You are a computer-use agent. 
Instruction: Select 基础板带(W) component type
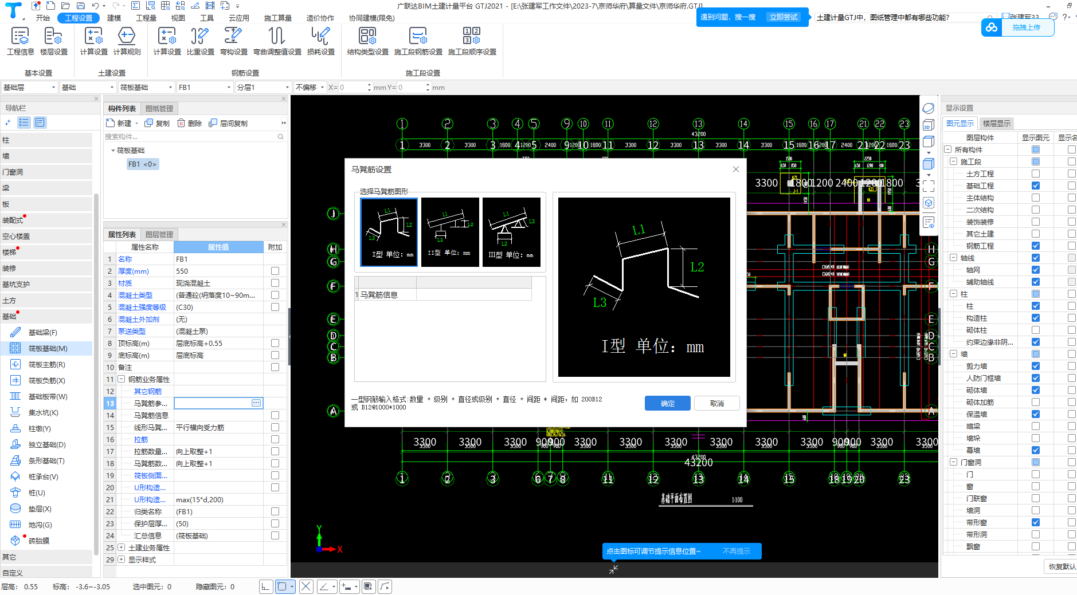coord(48,396)
